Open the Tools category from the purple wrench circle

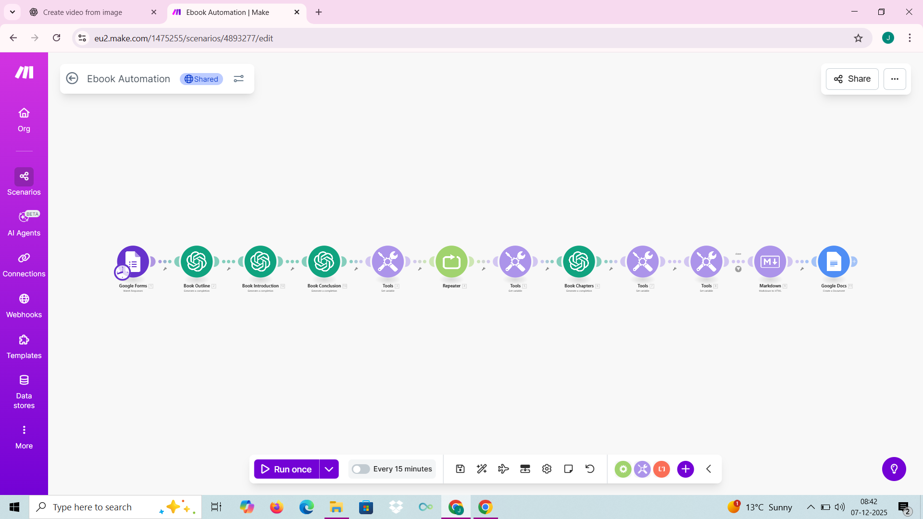pos(642,469)
